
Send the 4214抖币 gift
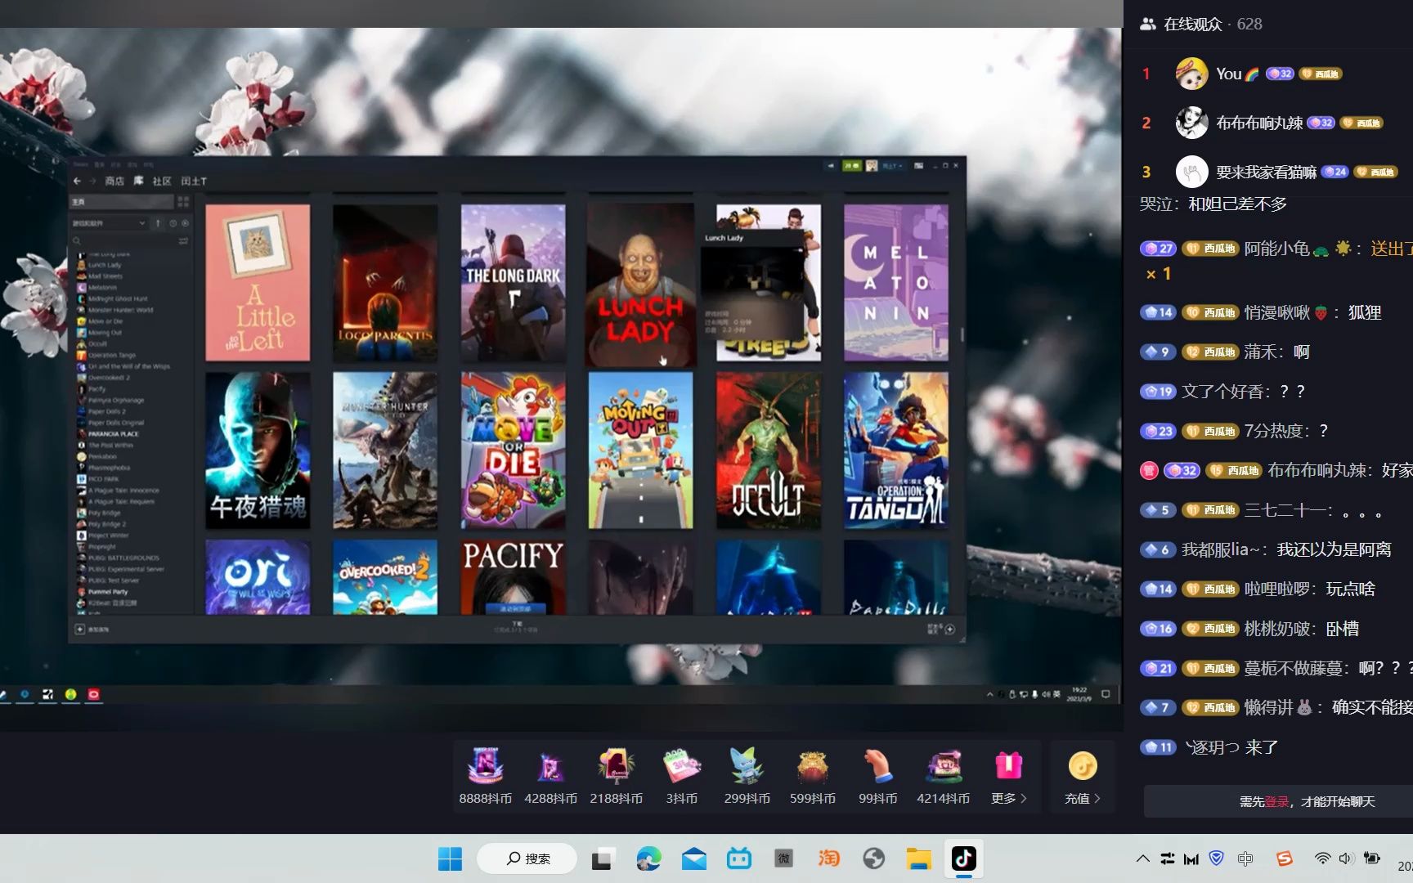pyautogui.click(x=943, y=777)
